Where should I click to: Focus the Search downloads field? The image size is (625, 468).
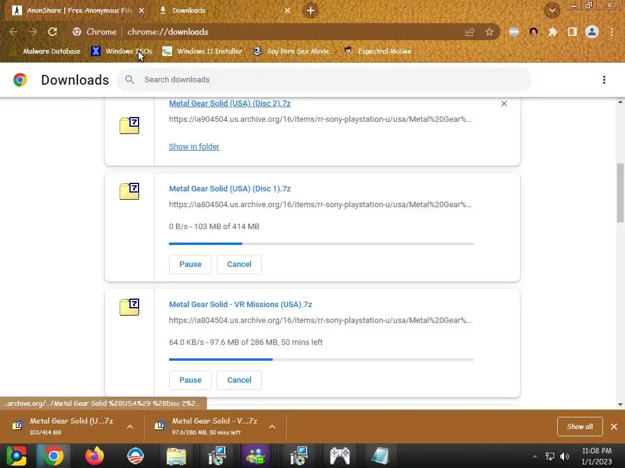(x=324, y=80)
